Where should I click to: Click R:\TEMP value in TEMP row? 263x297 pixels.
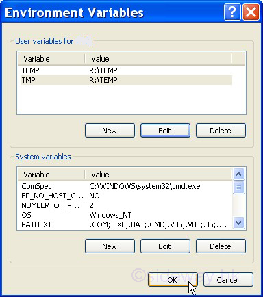(x=103, y=70)
